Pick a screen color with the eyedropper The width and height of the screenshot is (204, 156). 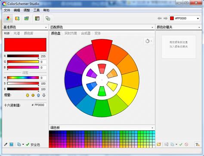[x=6, y=144]
